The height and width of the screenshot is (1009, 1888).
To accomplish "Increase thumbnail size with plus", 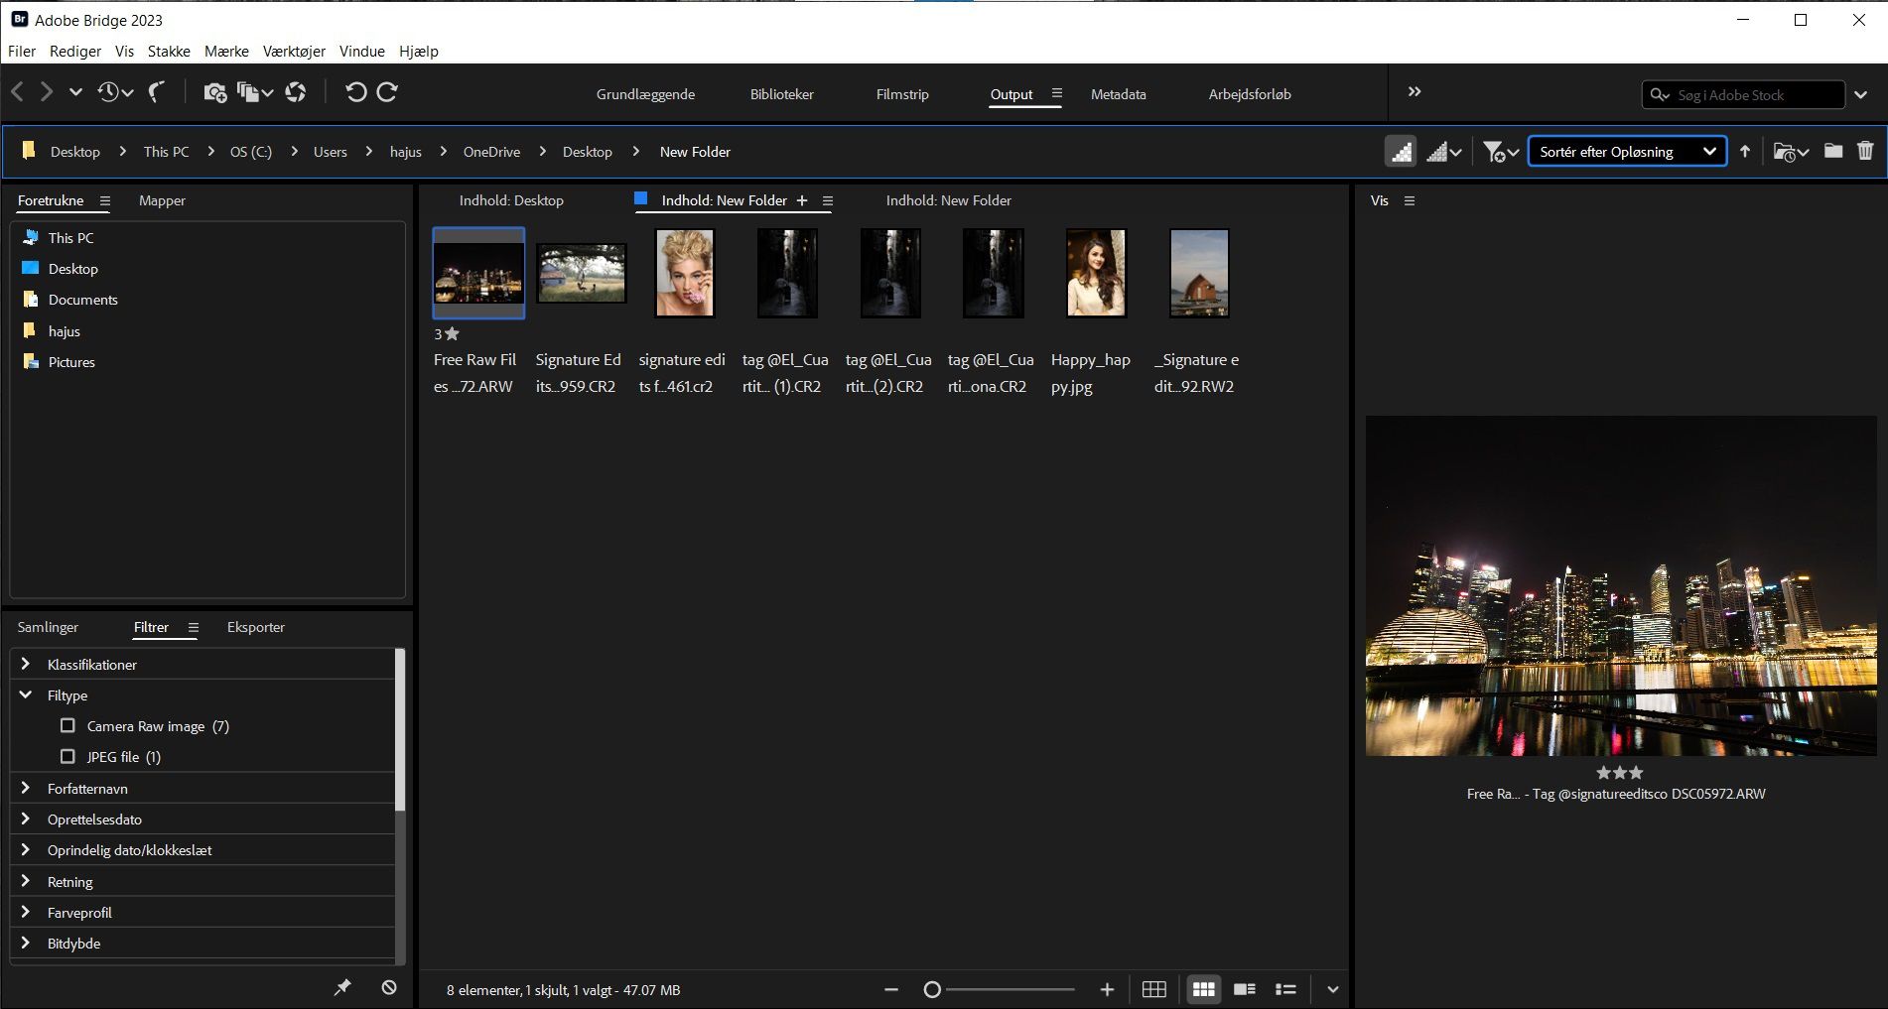I will tap(1107, 989).
